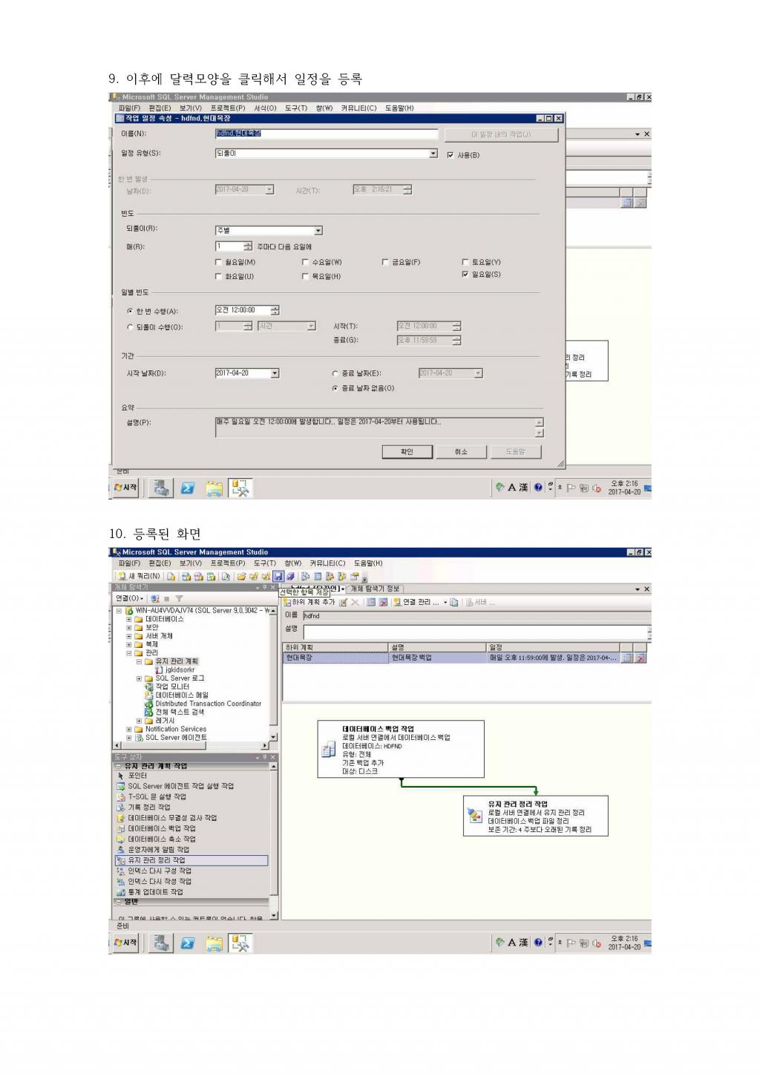Select 한 번 수행(A) radio button
This screenshot has height=1074, width=760.
click(130, 312)
